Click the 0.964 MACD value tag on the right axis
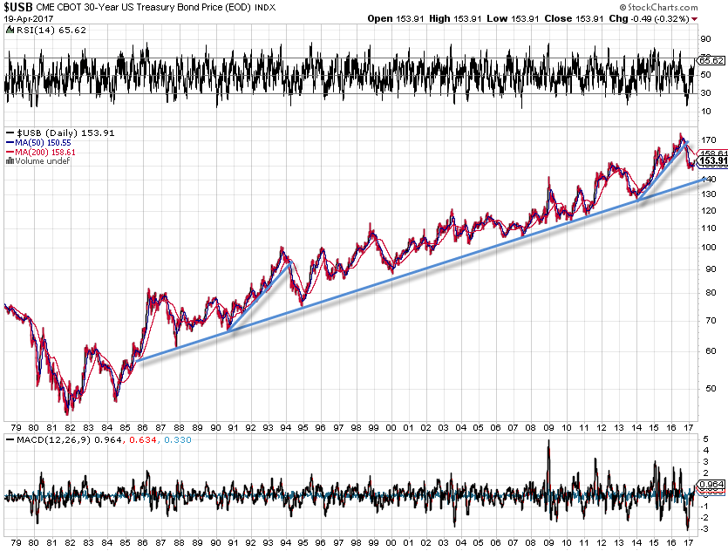Image resolution: width=728 pixels, height=551 pixels. click(x=711, y=484)
